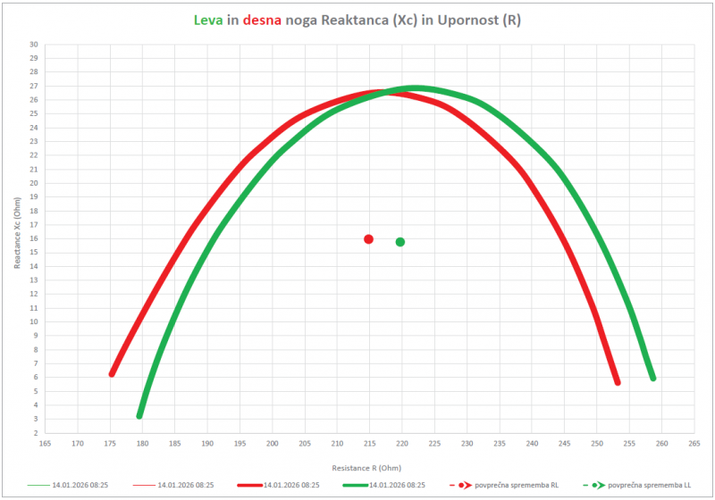This screenshot has width=715, height=500.
Task: Click the green data point marker in the chart
Action: [400, 242]
